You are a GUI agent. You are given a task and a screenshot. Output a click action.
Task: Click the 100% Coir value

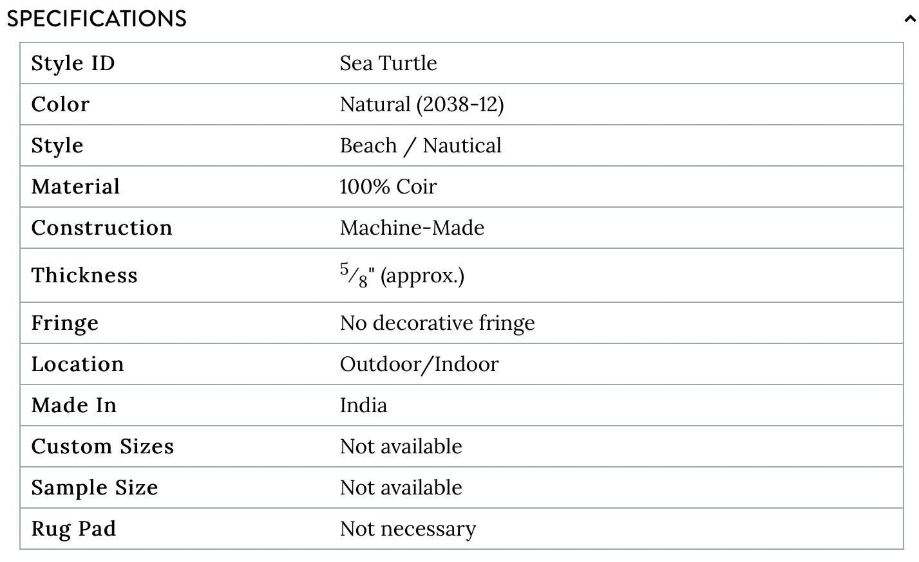(x=388, y=186)
